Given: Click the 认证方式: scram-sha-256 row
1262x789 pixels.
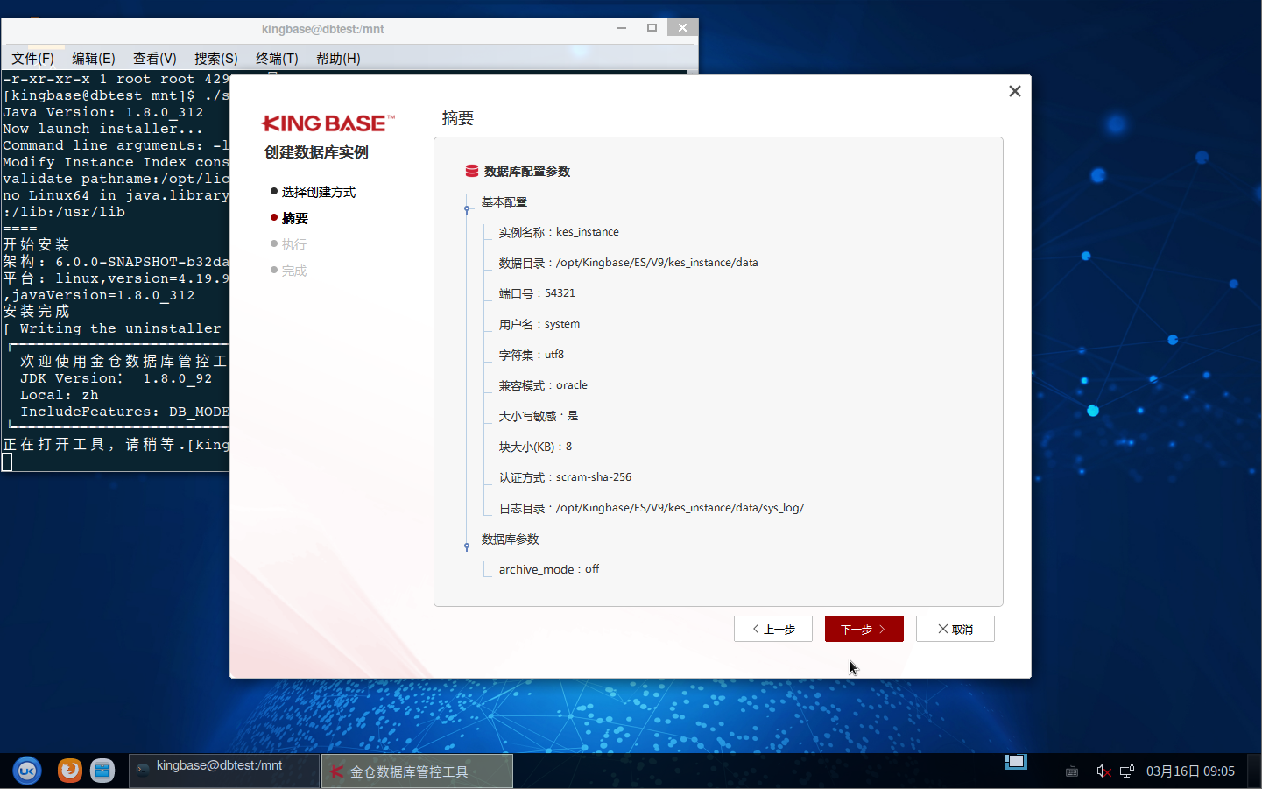Looking at the screenshot, I should (x=565, y=477).
